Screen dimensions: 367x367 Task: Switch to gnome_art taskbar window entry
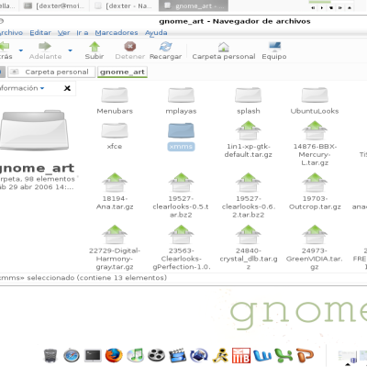click(195, 6)
